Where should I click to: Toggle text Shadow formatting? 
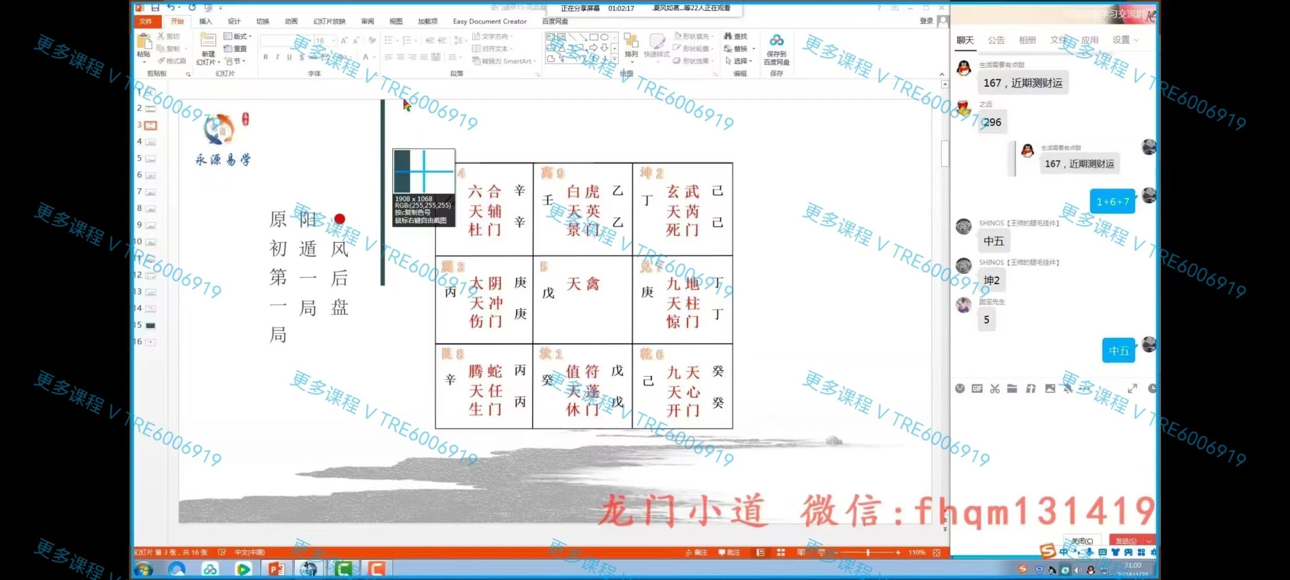click(301, 57)
